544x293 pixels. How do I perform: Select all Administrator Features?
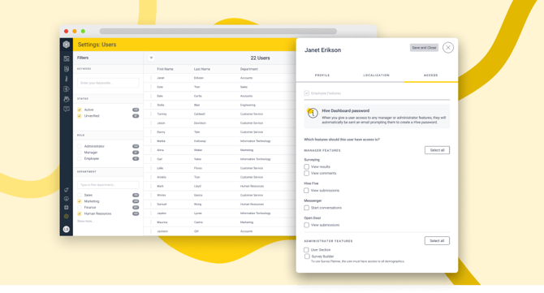437,240
